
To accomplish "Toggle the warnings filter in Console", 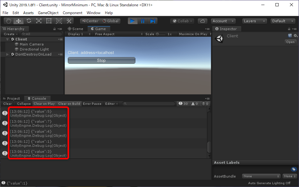I will tap(195, 104).
